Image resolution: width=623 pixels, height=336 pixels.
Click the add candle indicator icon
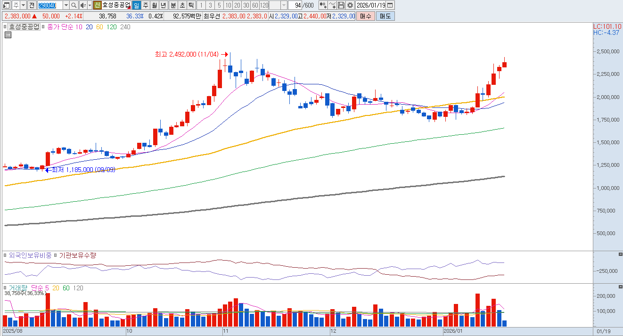tap(323, 5)
